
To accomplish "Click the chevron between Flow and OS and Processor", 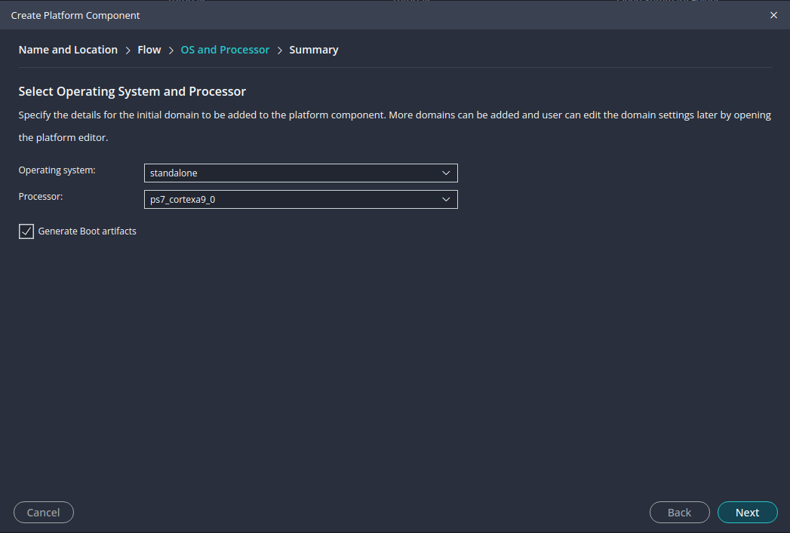I will point(171,51).
